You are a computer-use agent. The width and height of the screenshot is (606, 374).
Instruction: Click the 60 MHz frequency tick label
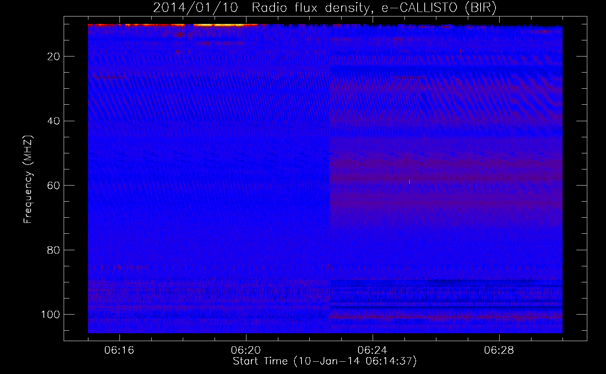tap(54, 186)
